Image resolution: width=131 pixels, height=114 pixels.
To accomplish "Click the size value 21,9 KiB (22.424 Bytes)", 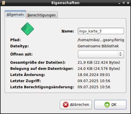I will click(99, 63).
